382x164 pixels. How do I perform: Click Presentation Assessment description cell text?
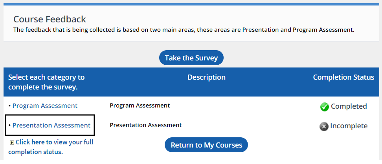(145, 125)
